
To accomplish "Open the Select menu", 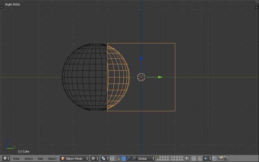I will coord(28,158).
